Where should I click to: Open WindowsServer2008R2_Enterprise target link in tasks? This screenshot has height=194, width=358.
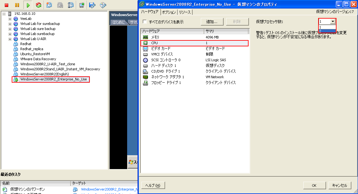(x=109, y=189)
